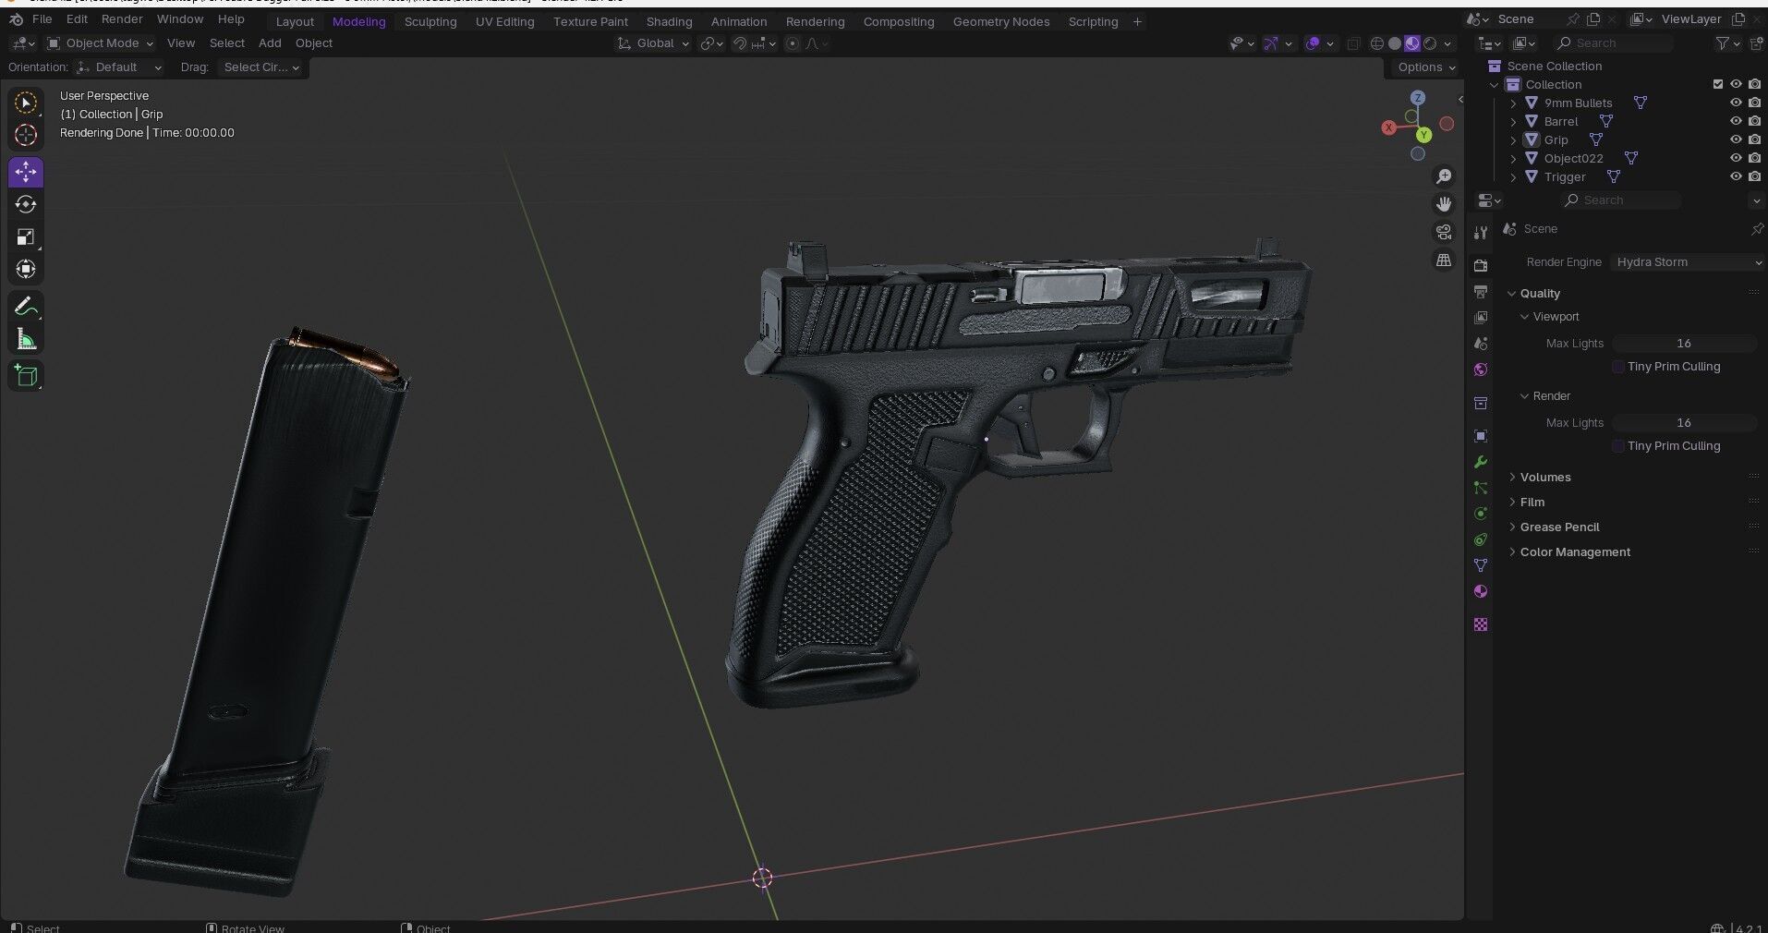Click the viewport Select menu
Screen dimensions: 1768x933
coord(226,43)
